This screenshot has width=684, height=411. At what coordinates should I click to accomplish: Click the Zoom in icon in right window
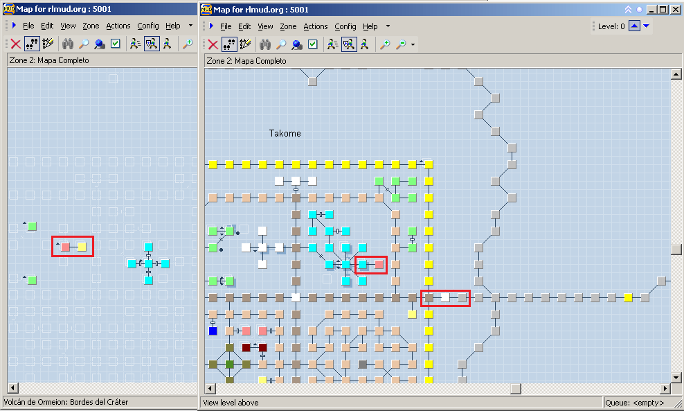pyautogui.click(x=384, y=44)
